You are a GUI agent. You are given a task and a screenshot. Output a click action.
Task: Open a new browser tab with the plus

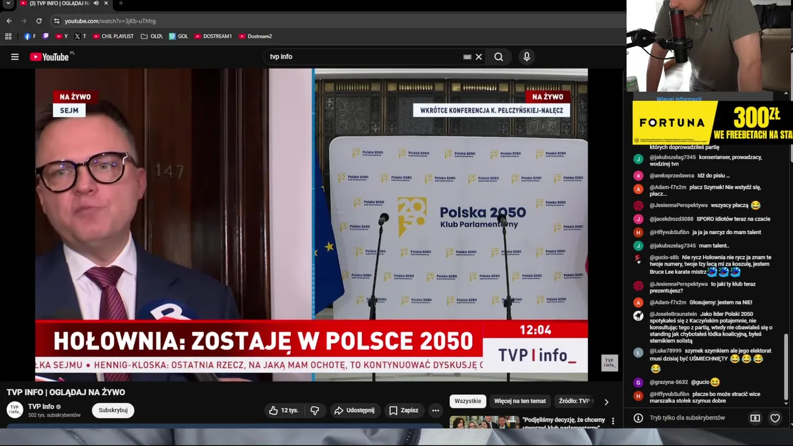[121, 3]
